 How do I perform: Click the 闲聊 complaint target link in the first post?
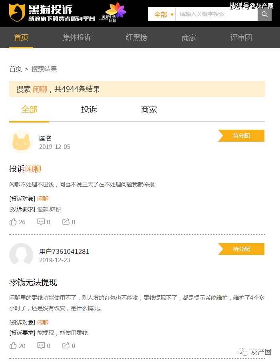tap(43, 199)
